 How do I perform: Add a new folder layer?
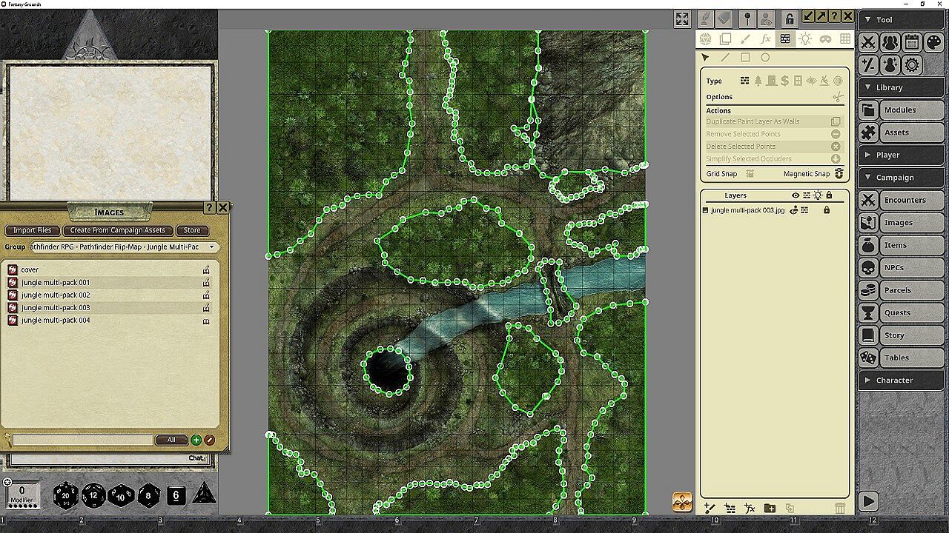click(x=770, y=508)
